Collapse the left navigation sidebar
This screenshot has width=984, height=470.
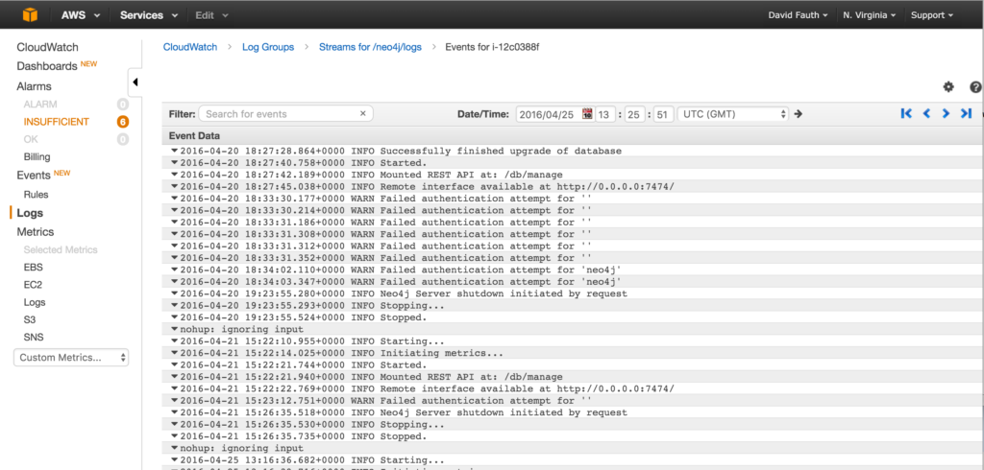(135, 82)
